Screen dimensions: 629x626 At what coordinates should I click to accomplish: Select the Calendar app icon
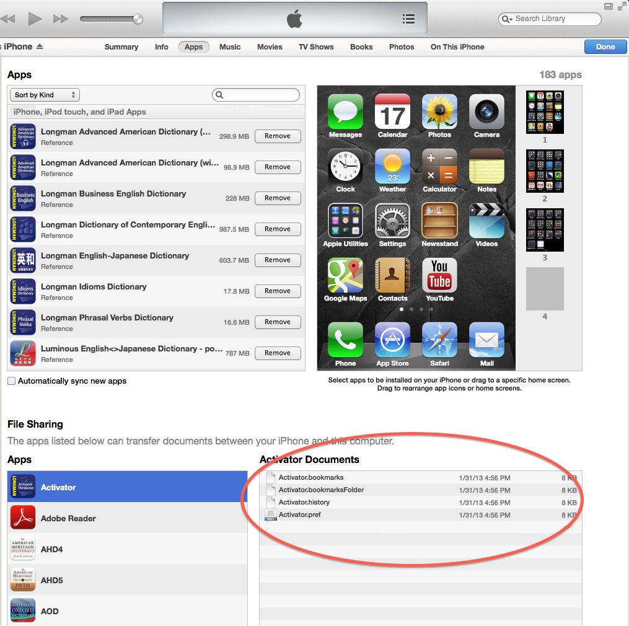392,112
